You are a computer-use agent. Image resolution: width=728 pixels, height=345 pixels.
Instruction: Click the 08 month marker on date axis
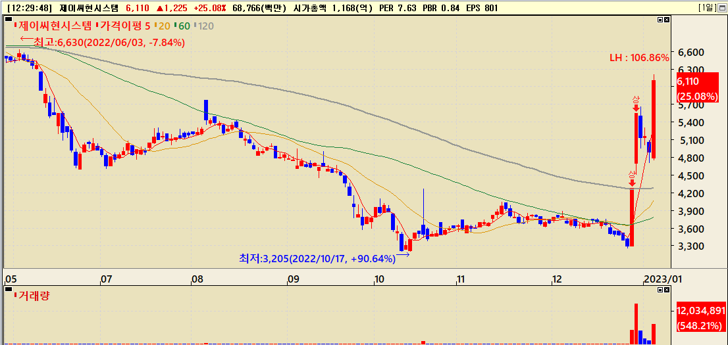197,280
